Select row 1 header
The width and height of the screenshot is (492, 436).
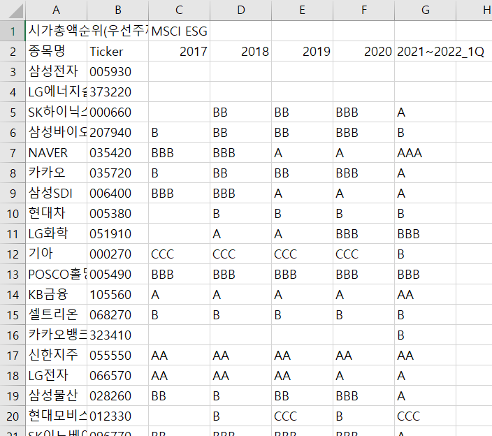coord(13,31)
